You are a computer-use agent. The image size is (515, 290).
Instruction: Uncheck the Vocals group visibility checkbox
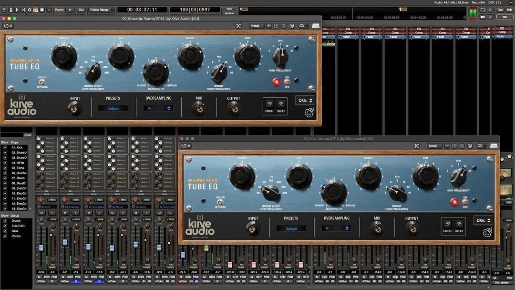[5, 236]
